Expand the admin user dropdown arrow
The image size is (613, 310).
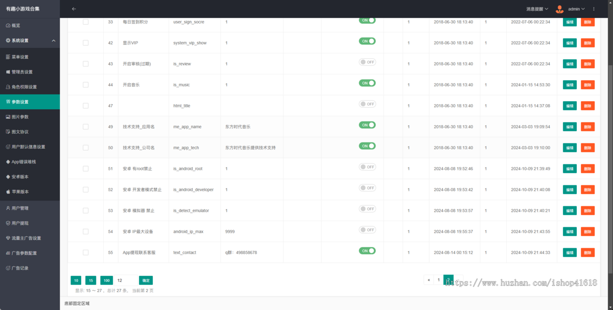point(583,9)
